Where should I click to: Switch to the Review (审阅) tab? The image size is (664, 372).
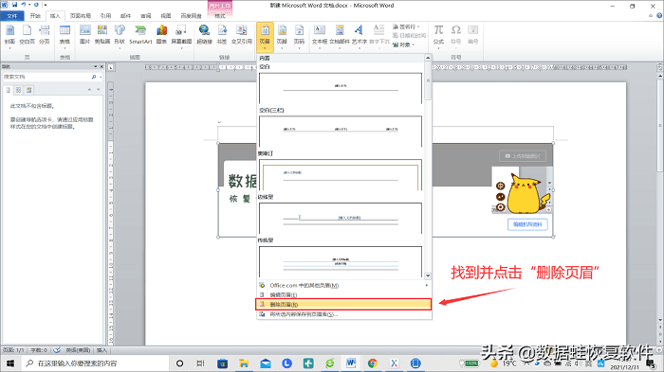pos(146,16)
